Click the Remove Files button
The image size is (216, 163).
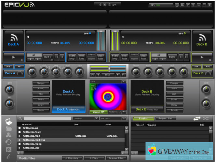[x=116, y=158]
